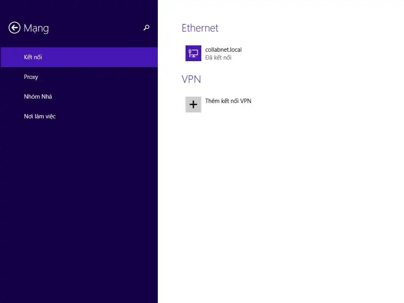
Task: Tap the circled left arrow button
Action: pos(15,28)
